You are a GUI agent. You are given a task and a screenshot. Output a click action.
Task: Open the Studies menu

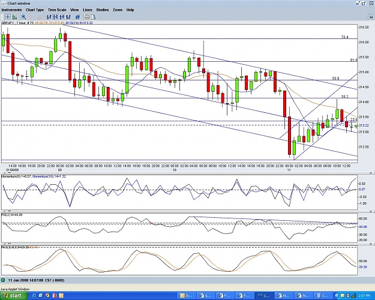(x=103, y=10)
